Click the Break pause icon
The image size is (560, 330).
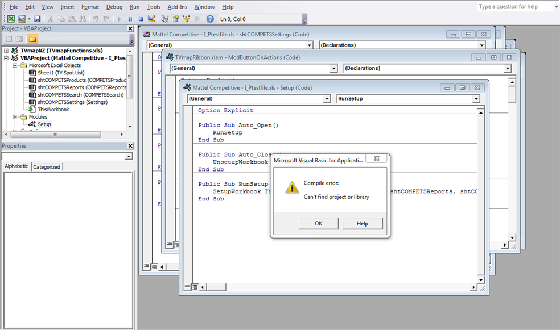point(130,19)
